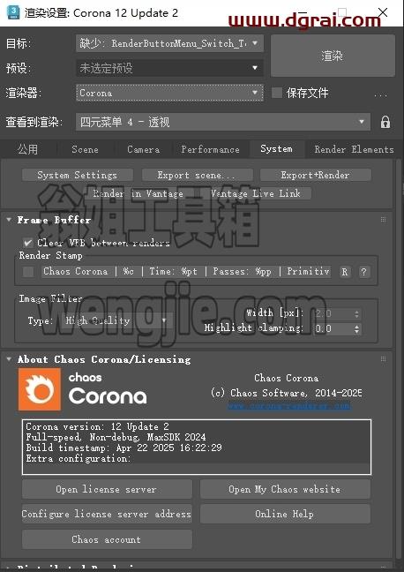
Task: Click Export scene... button
Action: click(x=197, y=175)
